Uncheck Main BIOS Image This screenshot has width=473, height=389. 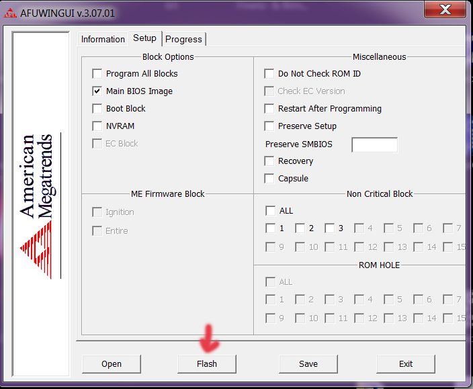pos(97,91)
